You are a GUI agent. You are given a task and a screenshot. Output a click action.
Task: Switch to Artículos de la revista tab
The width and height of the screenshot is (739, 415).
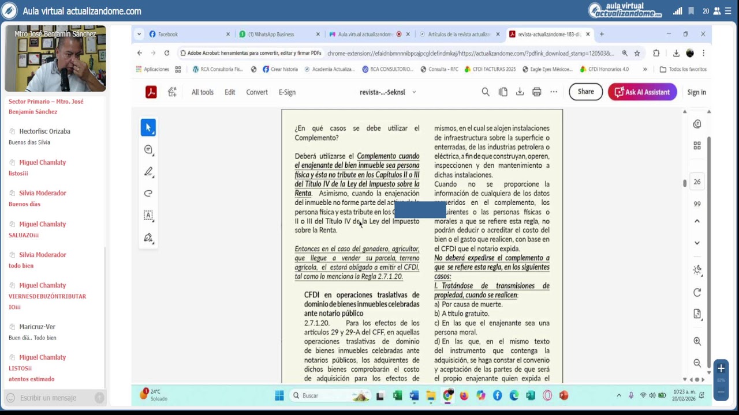(458, 34)
